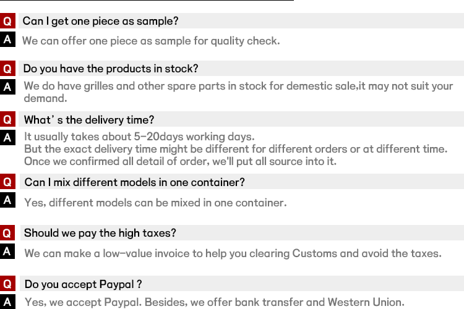
Task: Expand 'Do you have the products in stock?'
Action: pyautogui.click(x=111, y=69)
